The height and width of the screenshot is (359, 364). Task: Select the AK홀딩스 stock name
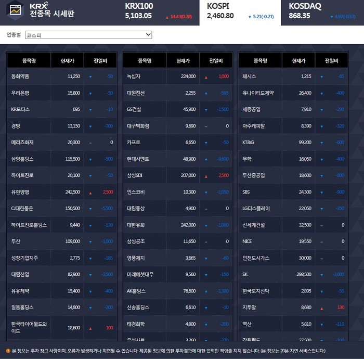[x=136, y=291]
